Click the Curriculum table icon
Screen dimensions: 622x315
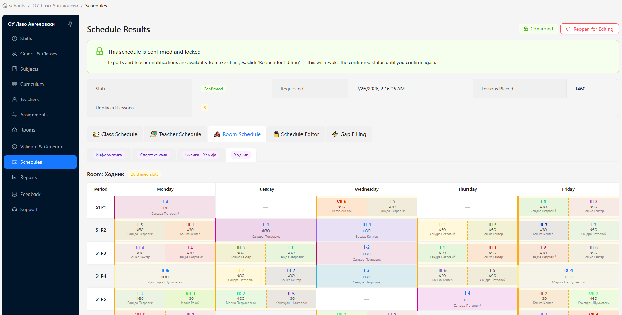point(15,84)
